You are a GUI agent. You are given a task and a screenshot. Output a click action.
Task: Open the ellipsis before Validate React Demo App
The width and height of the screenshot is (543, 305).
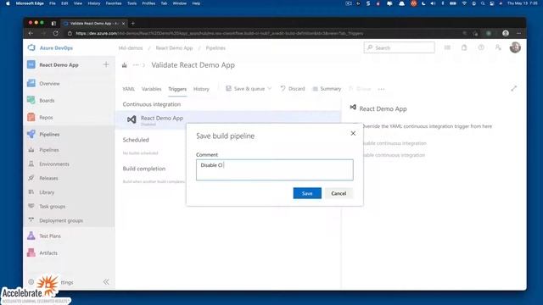pos(136,65)
